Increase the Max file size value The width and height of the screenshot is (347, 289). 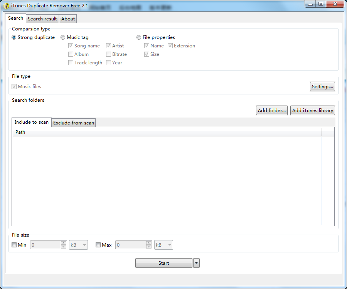[149, 243]
